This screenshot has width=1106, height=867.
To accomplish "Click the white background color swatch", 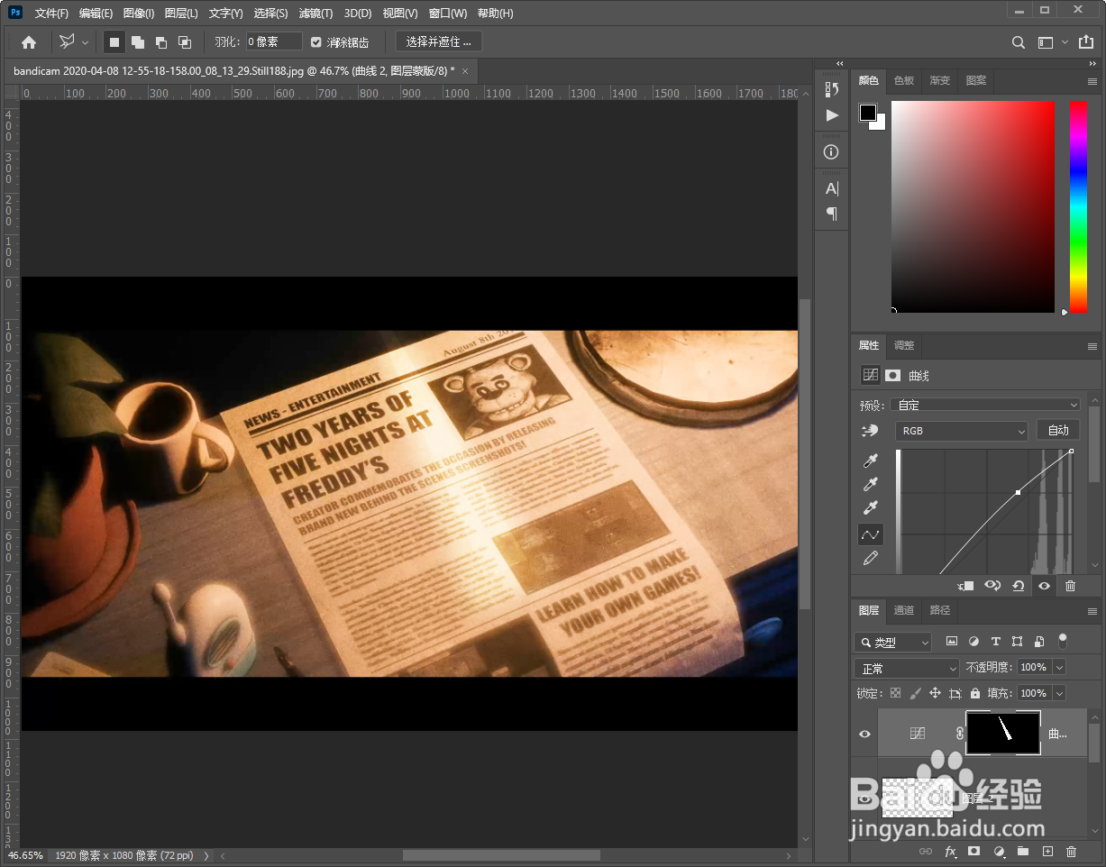I will click(x=880, y=124).
